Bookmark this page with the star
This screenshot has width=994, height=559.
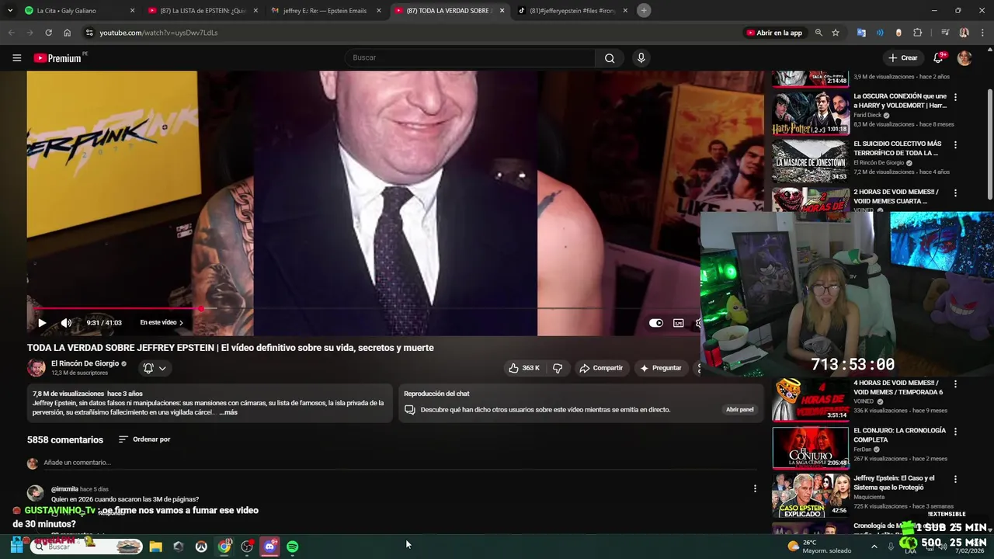point(836,33)
